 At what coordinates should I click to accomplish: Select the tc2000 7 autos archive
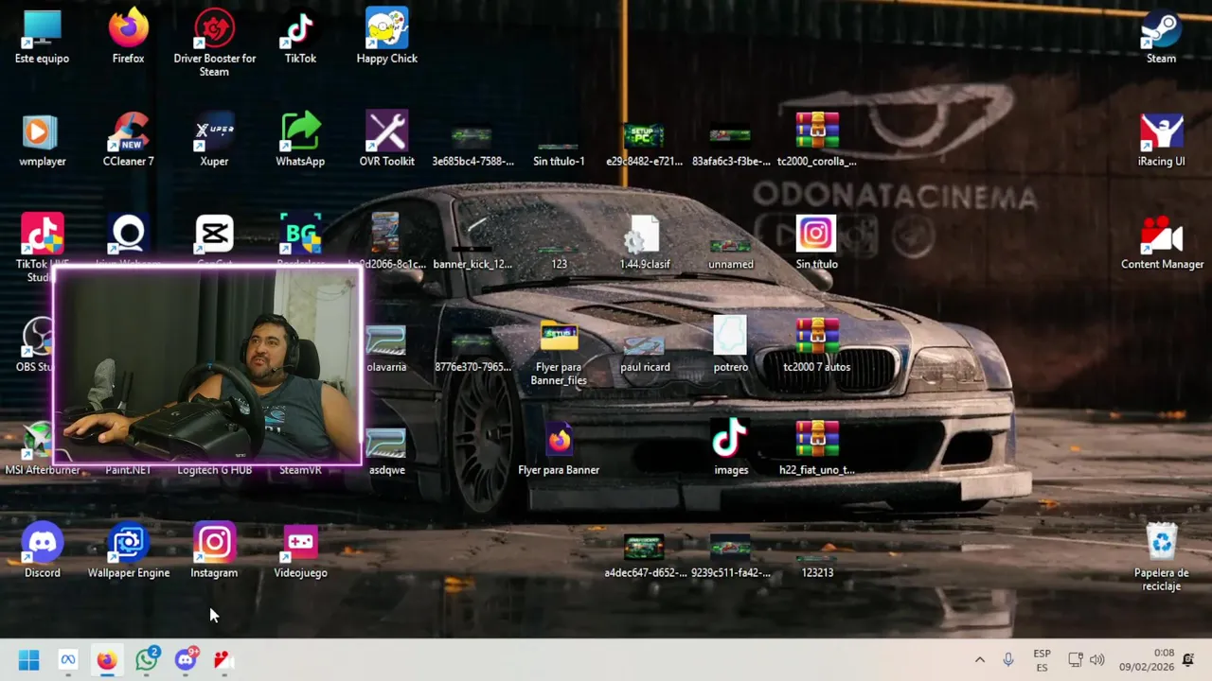(817, 345)
